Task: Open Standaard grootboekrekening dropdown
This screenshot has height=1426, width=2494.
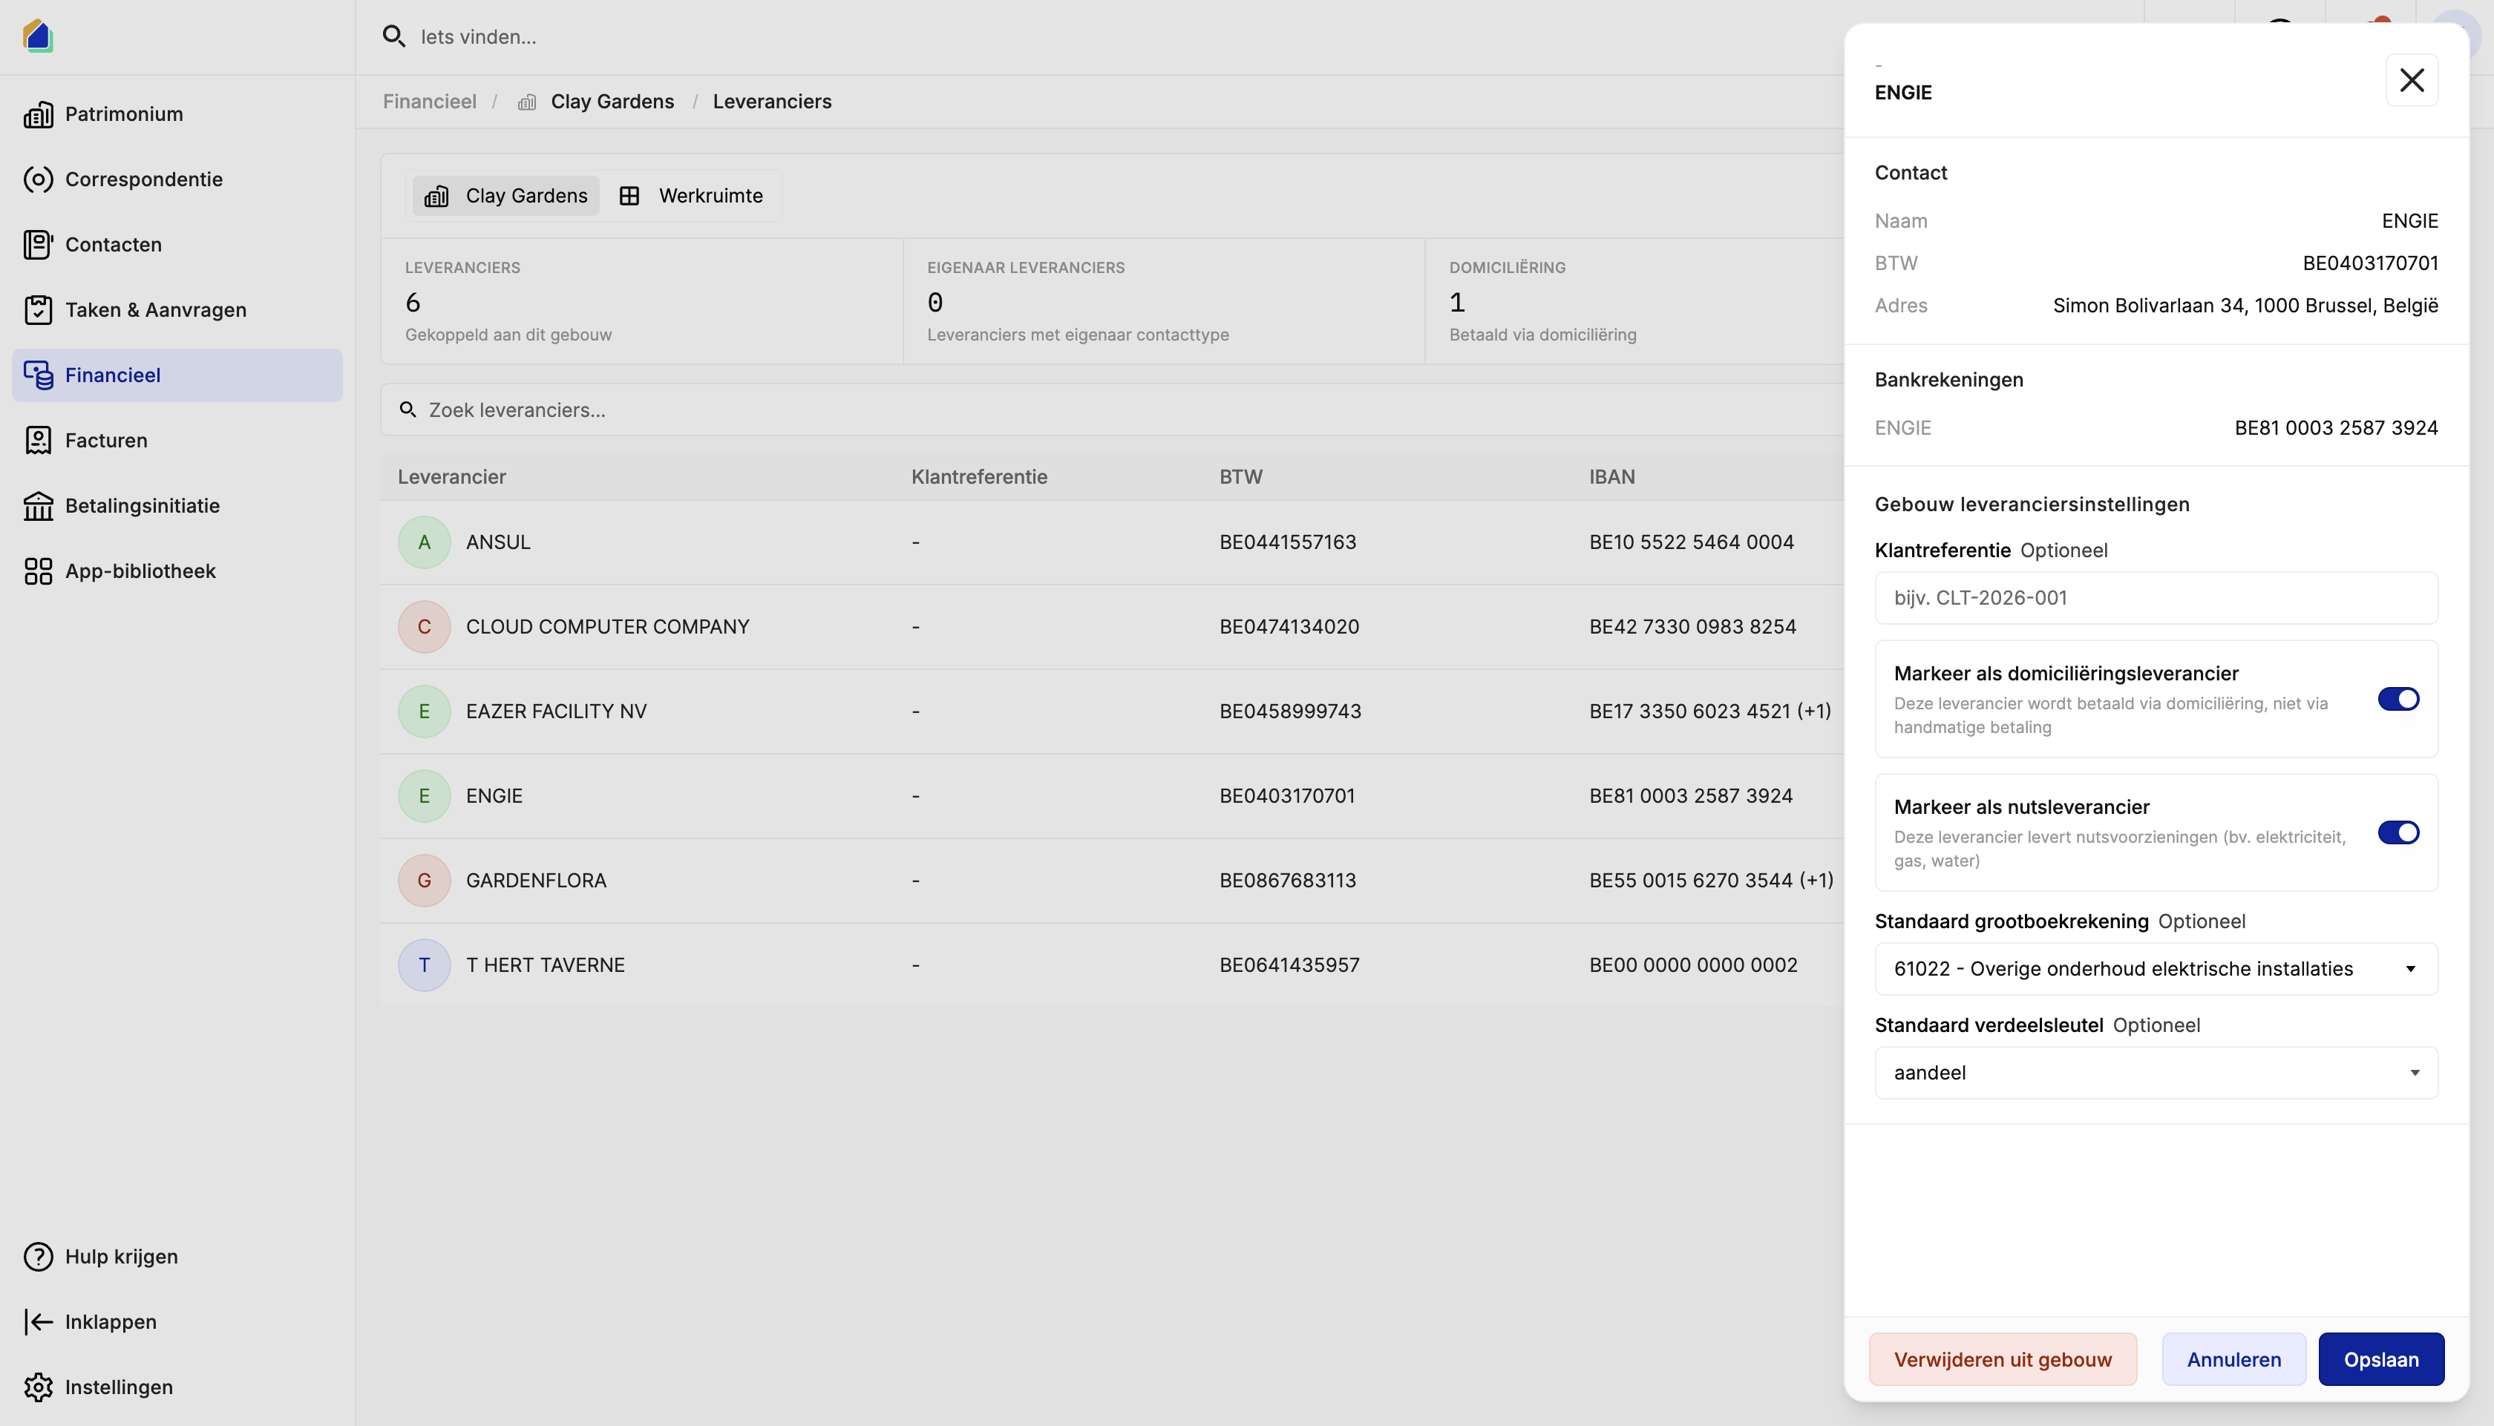Action: (2156, 969)
